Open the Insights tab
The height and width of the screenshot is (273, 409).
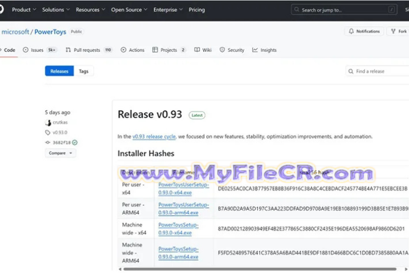tap(264, 50)
